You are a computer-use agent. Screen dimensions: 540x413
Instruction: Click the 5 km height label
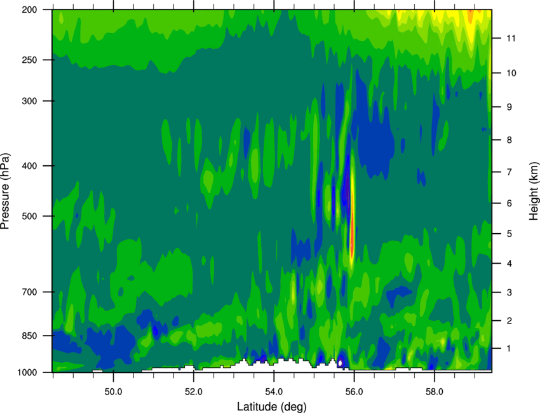point(510,234)
